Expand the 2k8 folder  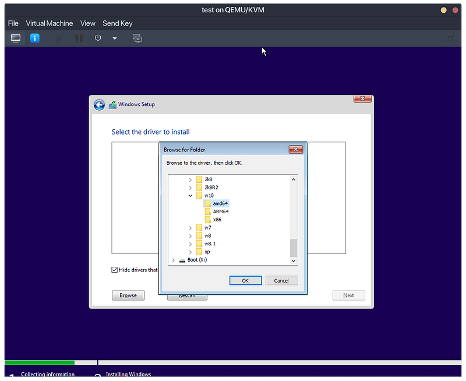(x=190, y=179)
